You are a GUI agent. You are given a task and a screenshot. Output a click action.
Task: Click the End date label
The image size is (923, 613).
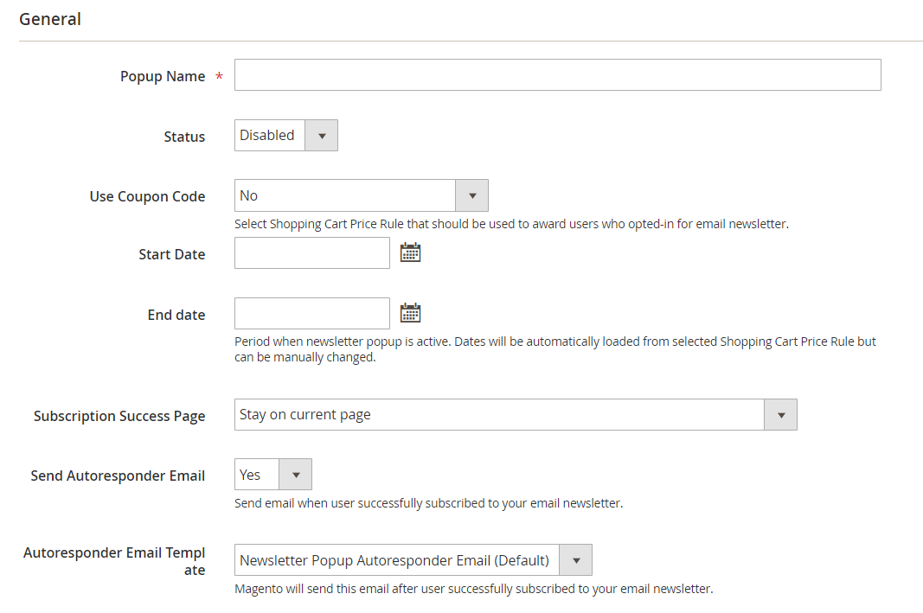click(x=176, y=315)
